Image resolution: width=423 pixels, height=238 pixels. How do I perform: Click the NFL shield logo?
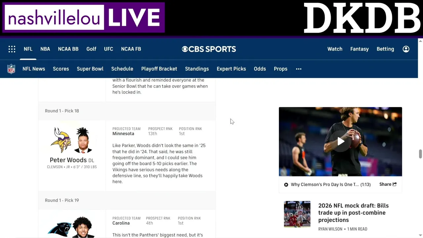11,69
